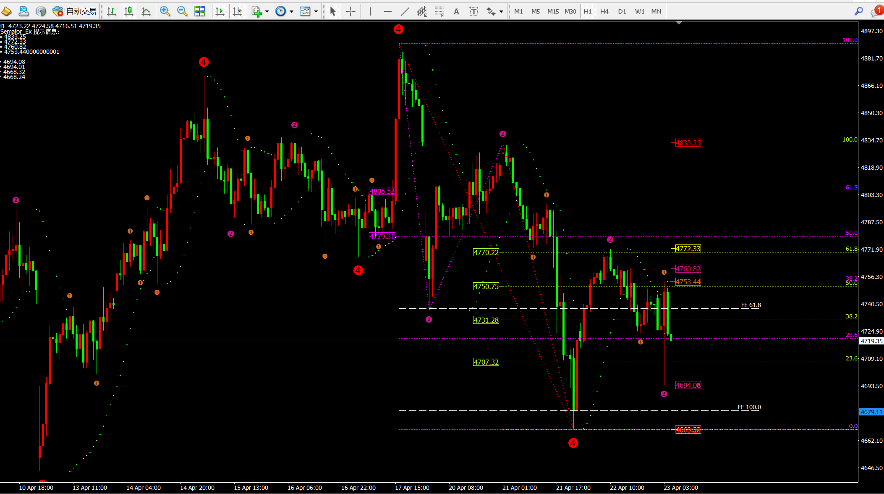Expand the templates dropdown arrow
The height and width of the screenshot is (494, 884).
point(316,11)
